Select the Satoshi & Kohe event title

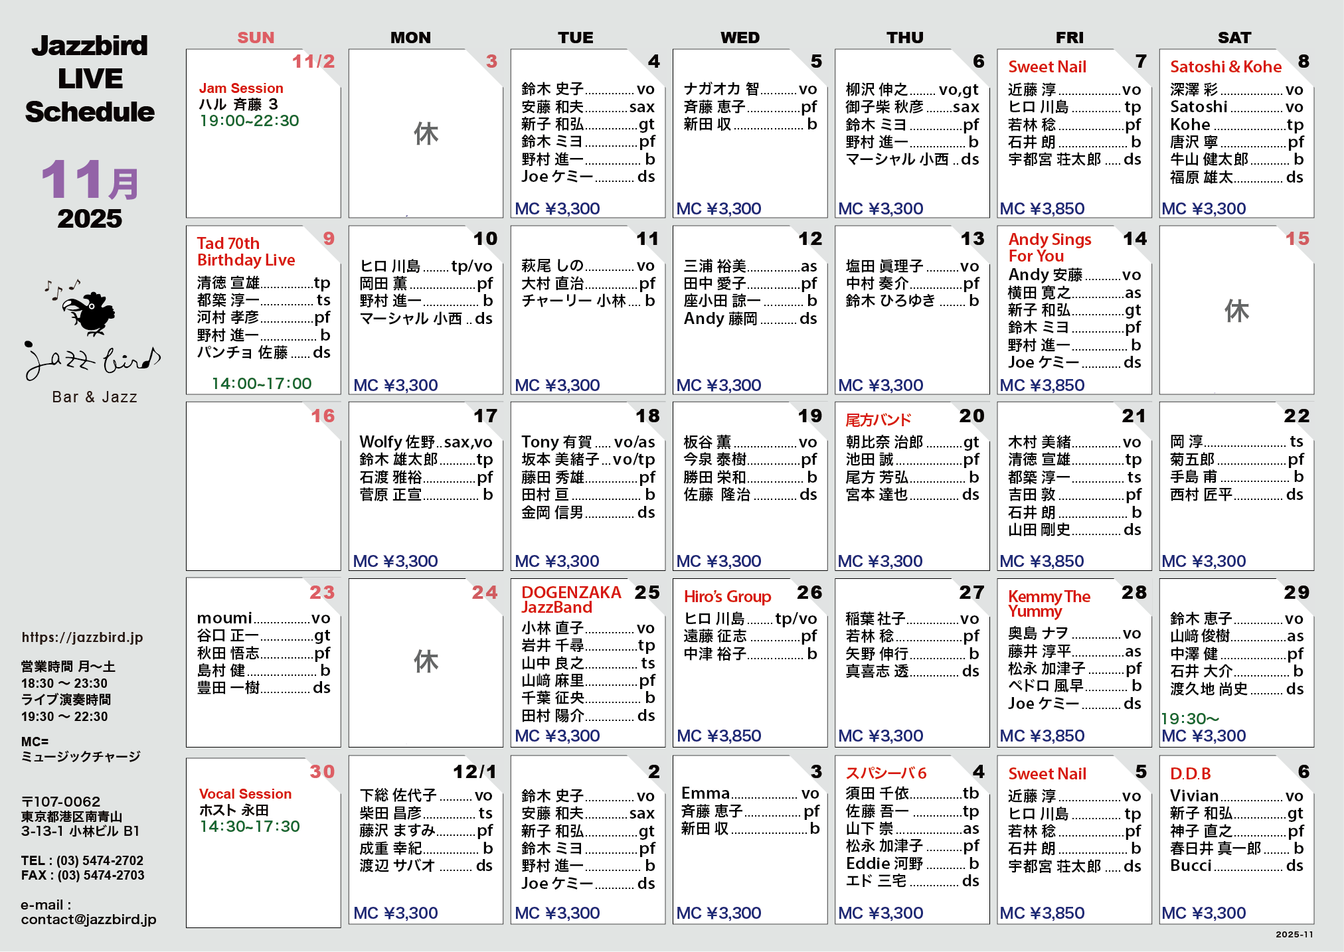(1225, 67)
